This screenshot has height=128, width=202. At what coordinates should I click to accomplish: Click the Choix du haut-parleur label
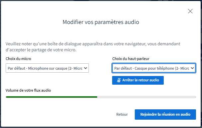(x=131, y=59)
